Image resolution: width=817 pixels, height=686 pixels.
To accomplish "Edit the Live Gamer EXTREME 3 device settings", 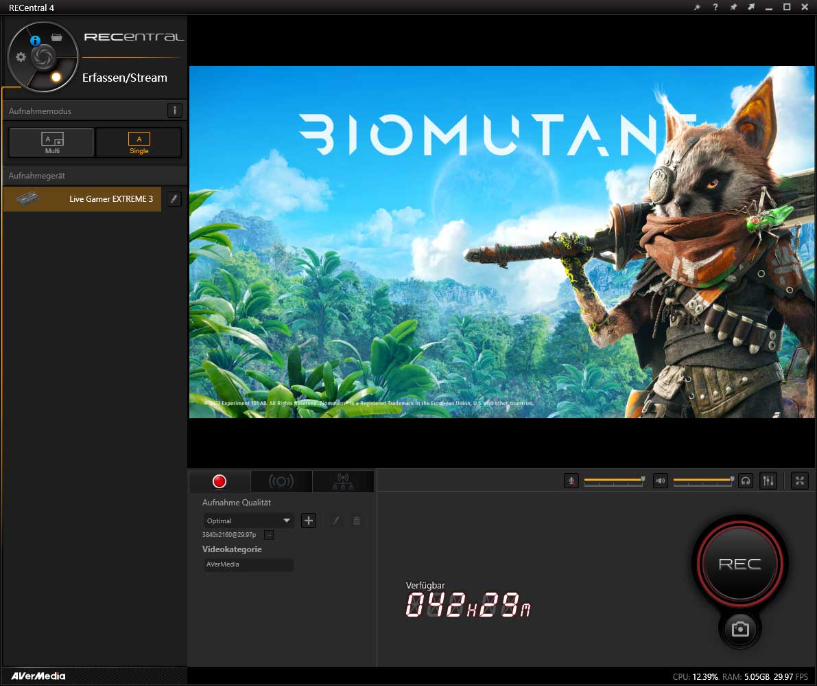I will click(x=174, y=199).
